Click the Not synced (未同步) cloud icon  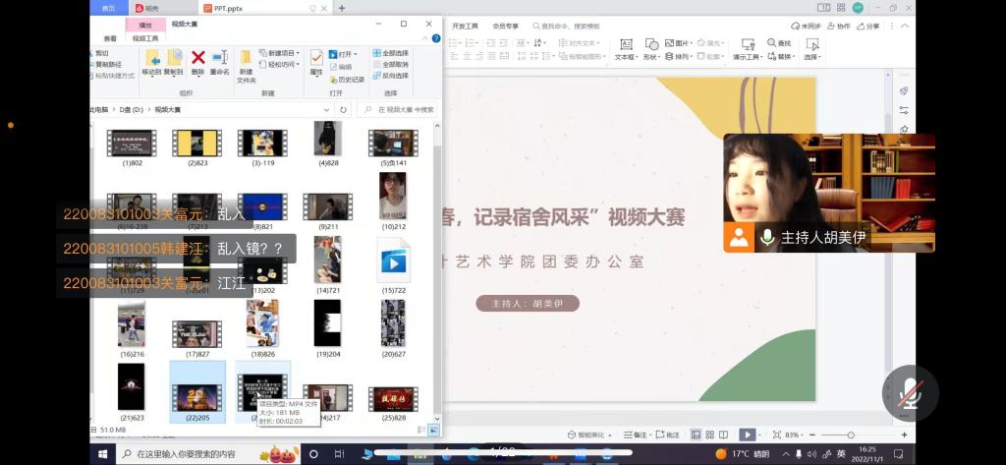(x=796, y=27)
